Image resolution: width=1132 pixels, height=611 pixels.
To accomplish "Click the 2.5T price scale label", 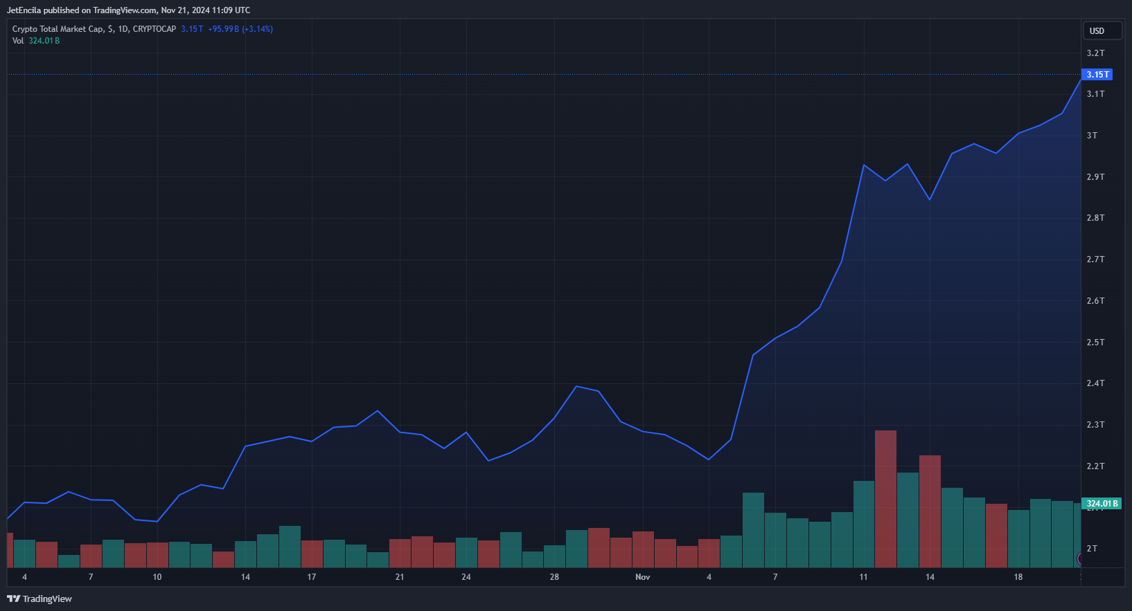I will [1095, 343].
